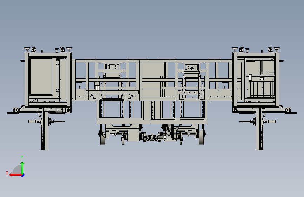The height and width of the screenshot is (197, 304).
Task: Select the small white cylinder in the model
Action: pyautogui.click(x=97, y=88)
